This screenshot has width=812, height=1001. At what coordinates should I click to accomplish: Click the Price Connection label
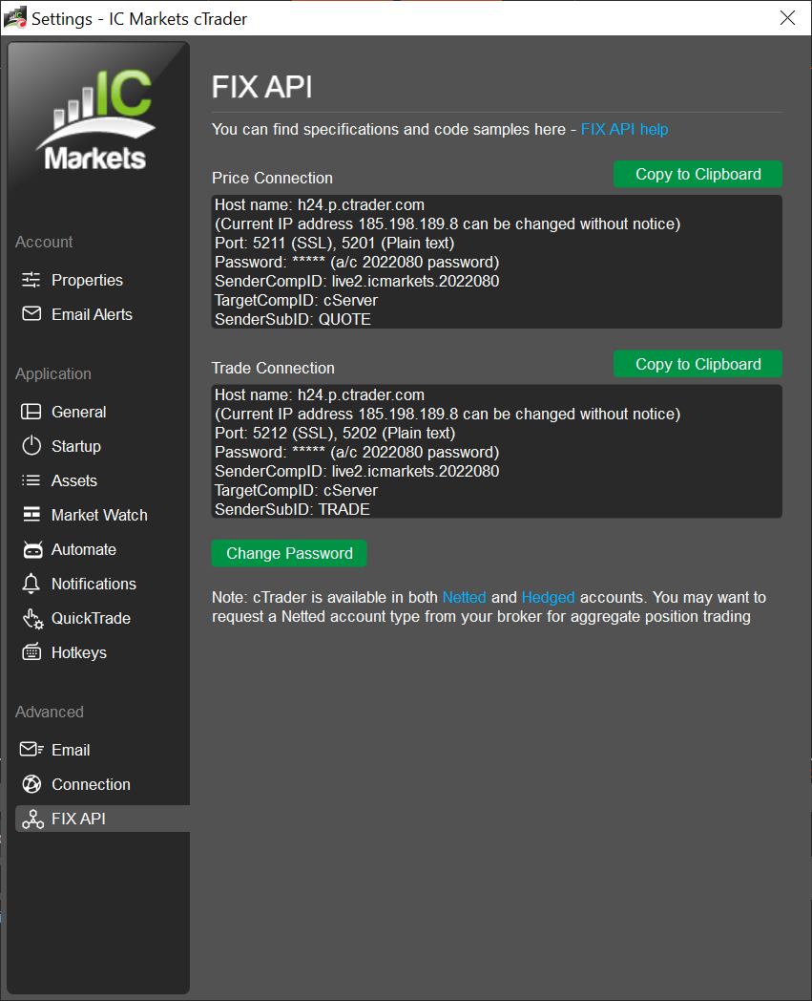click(x=272, y=178)
